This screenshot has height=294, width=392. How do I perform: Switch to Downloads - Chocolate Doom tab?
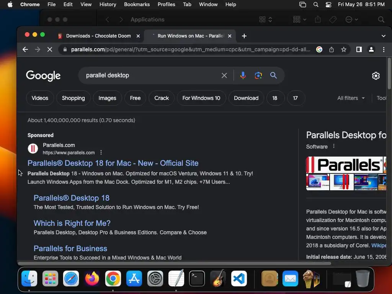(98, 36)
